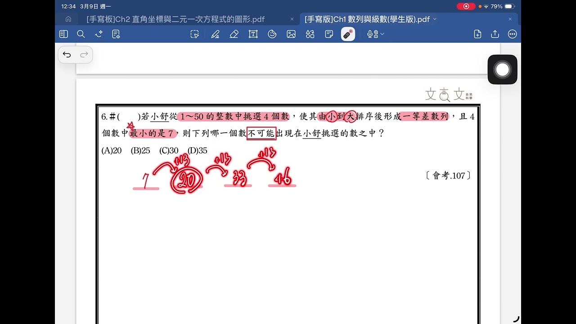Tap the battery 79% status indicator
This screenshot has width=576, height=324.
(x=502, y=6)
